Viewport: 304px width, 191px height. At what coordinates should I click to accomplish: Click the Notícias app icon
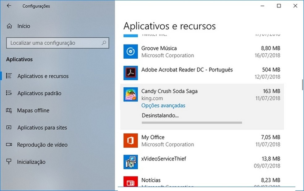click(x=130, y=182)
